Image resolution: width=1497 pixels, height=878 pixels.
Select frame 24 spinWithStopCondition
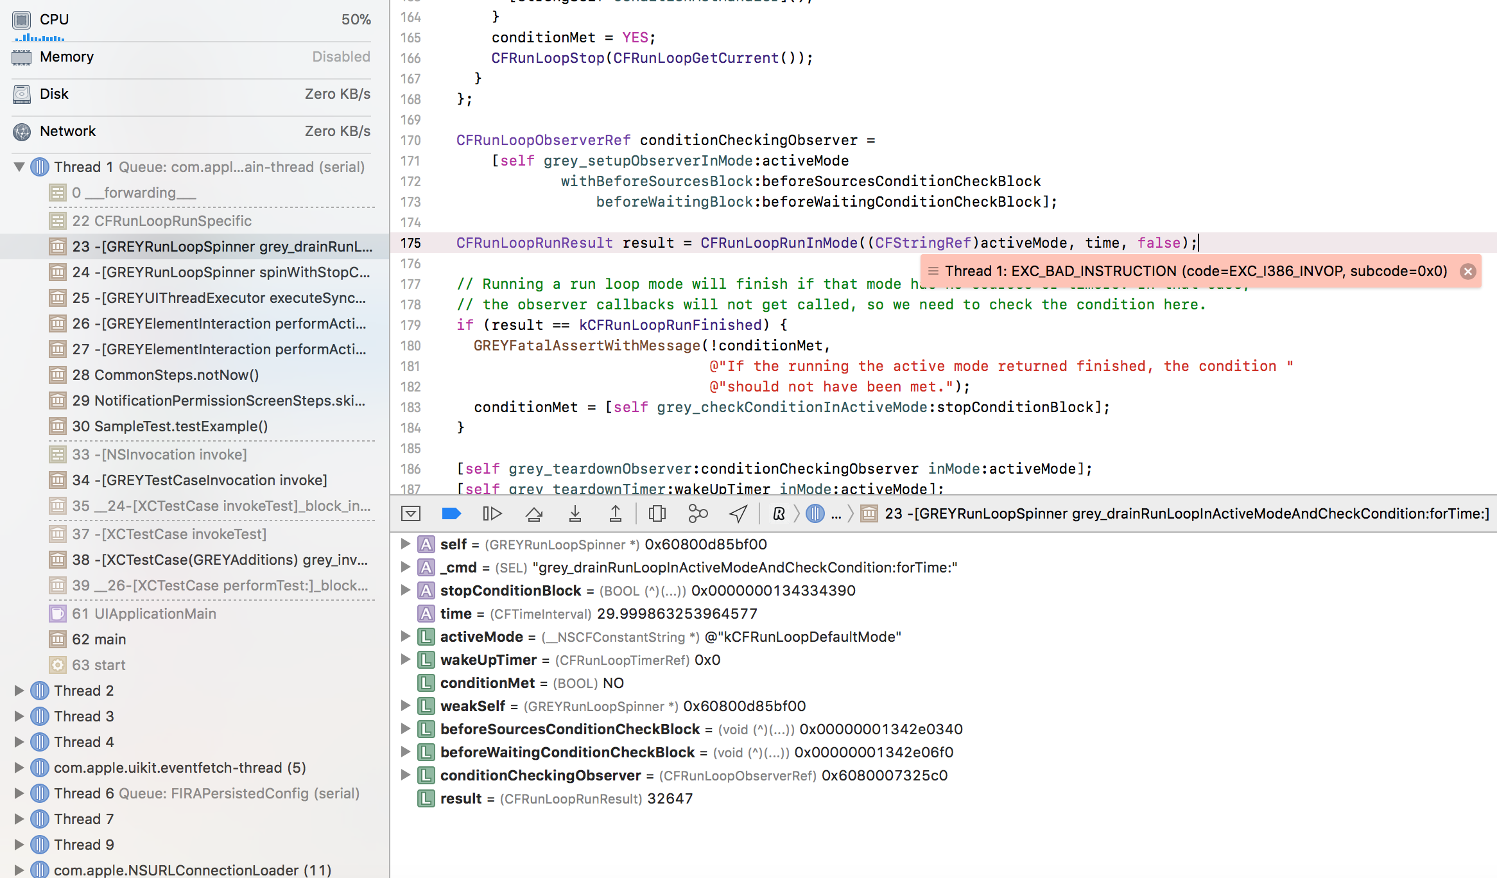point(195,272)
